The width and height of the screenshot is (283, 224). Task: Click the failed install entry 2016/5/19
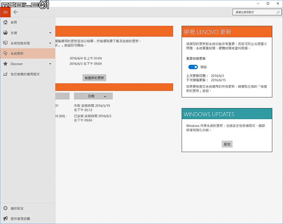92,108
